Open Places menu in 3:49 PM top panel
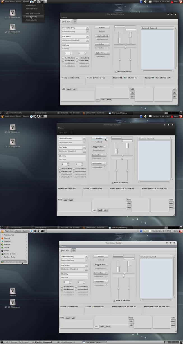The image size is (183, 344). [18, 231]
